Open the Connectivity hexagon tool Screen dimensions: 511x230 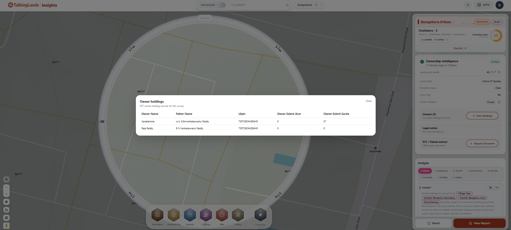click(174, 215)
